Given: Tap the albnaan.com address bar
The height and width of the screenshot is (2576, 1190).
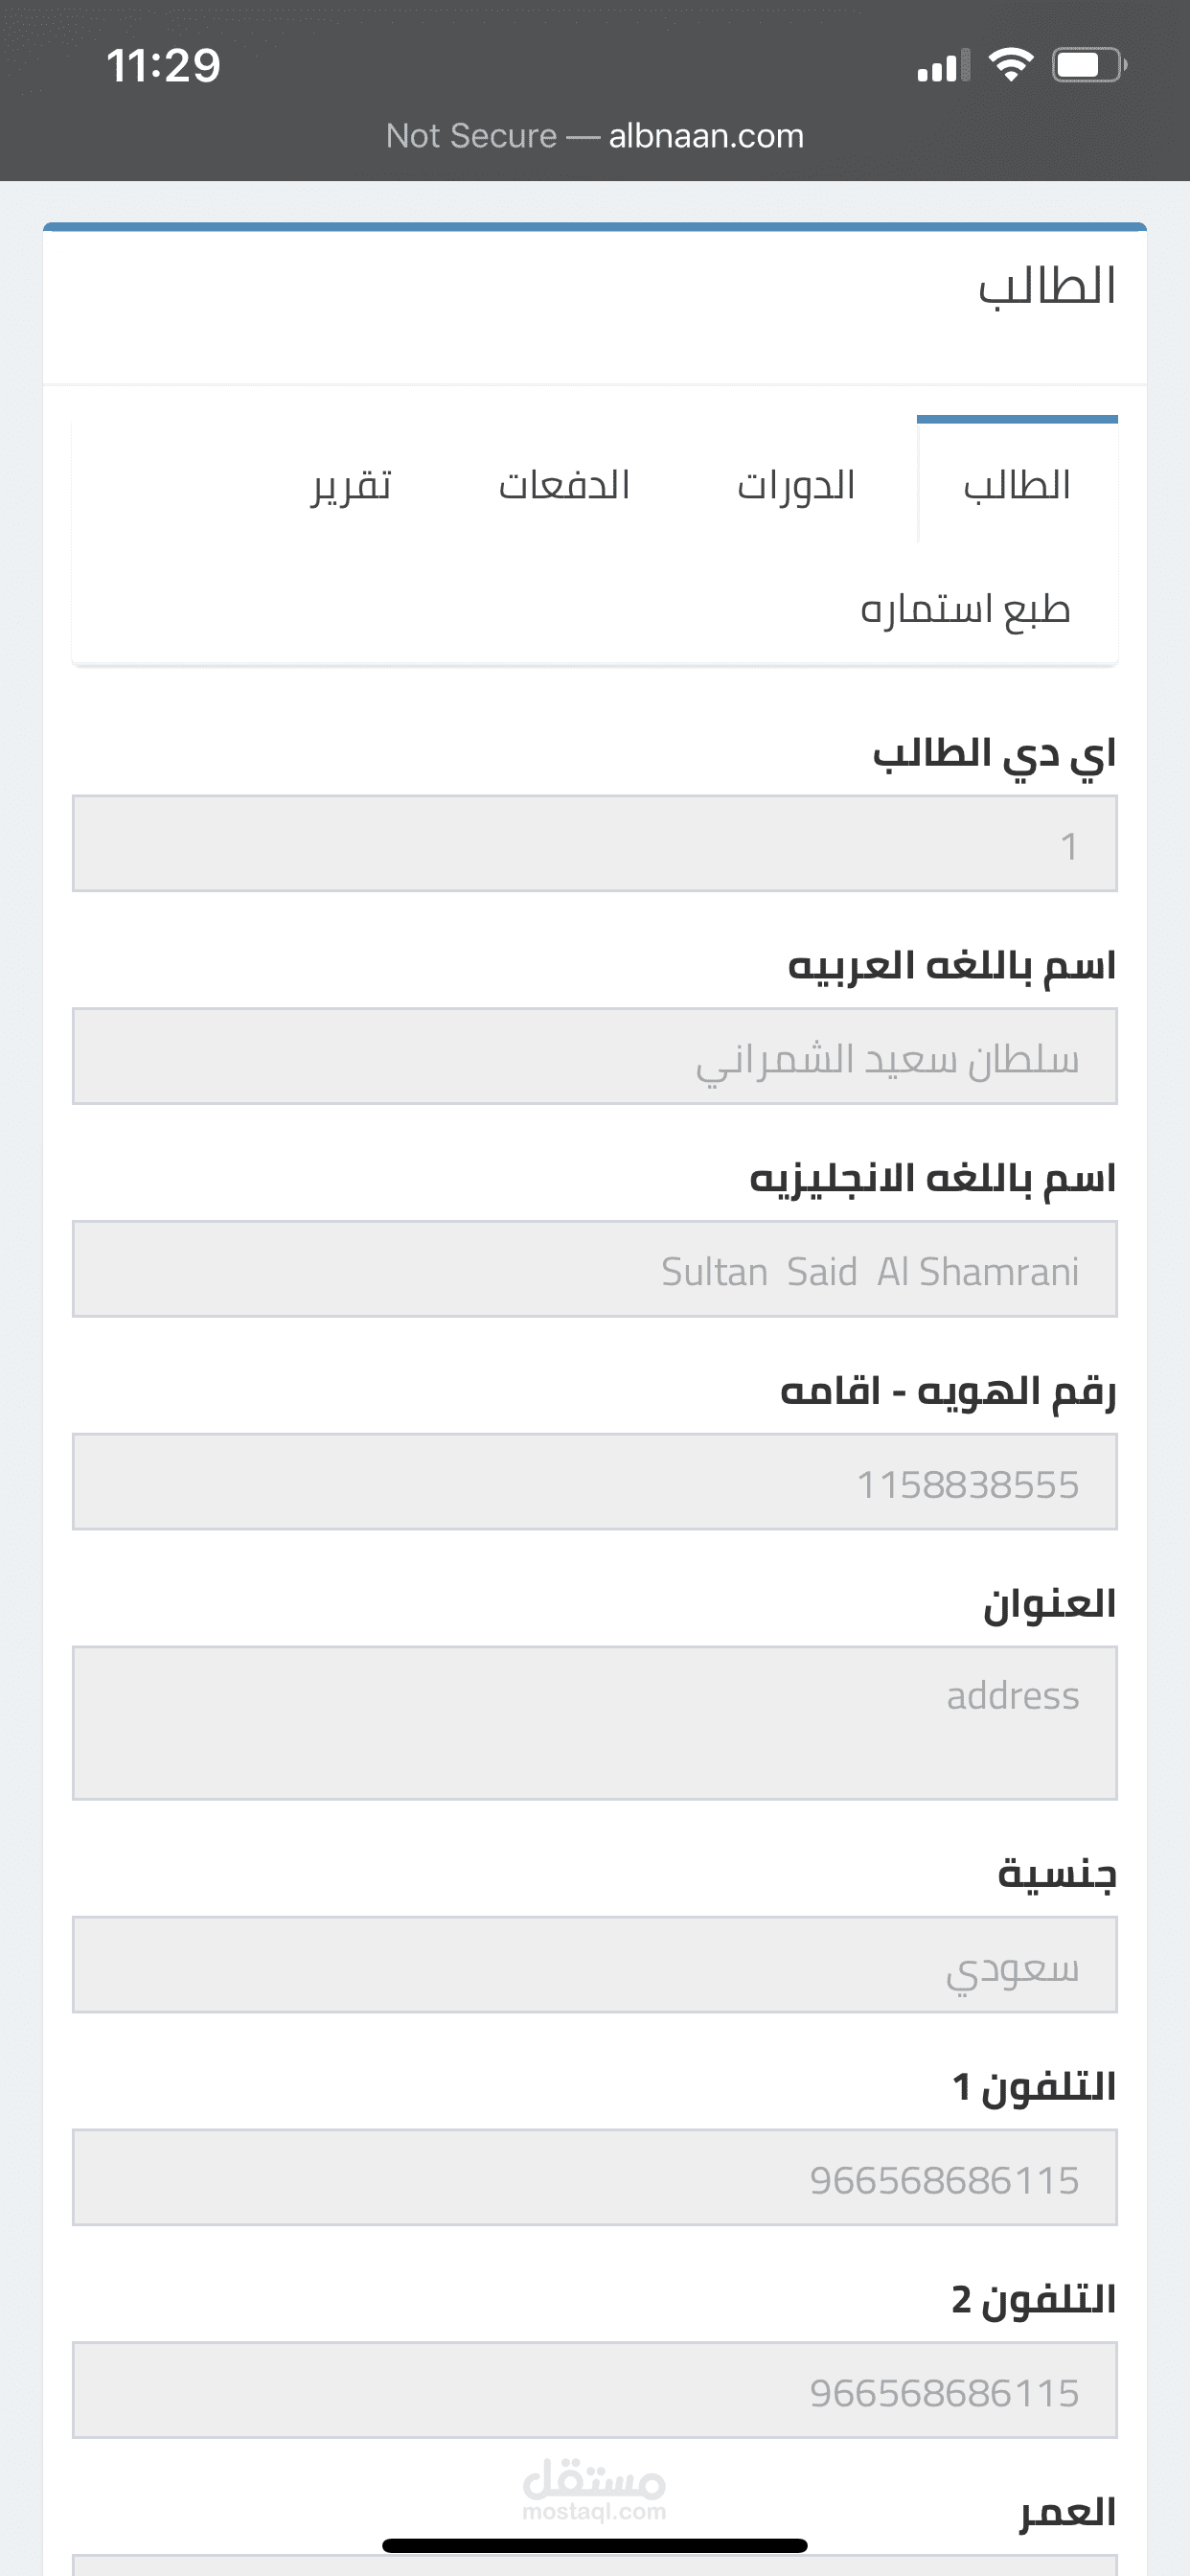Looking at the screenshot, I should [x=705, y=135].
